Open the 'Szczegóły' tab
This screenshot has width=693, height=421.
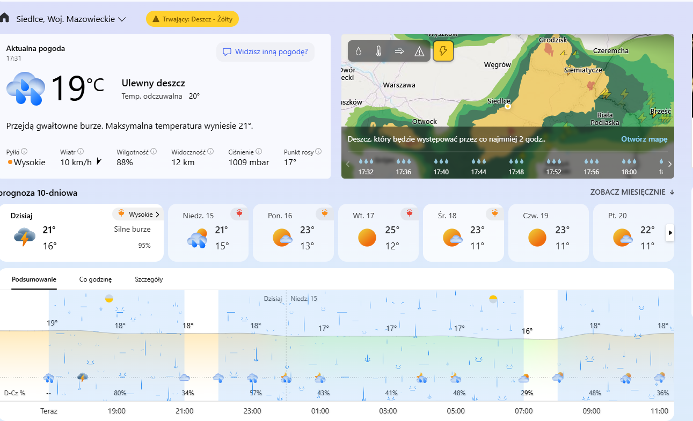pos(149,279)
